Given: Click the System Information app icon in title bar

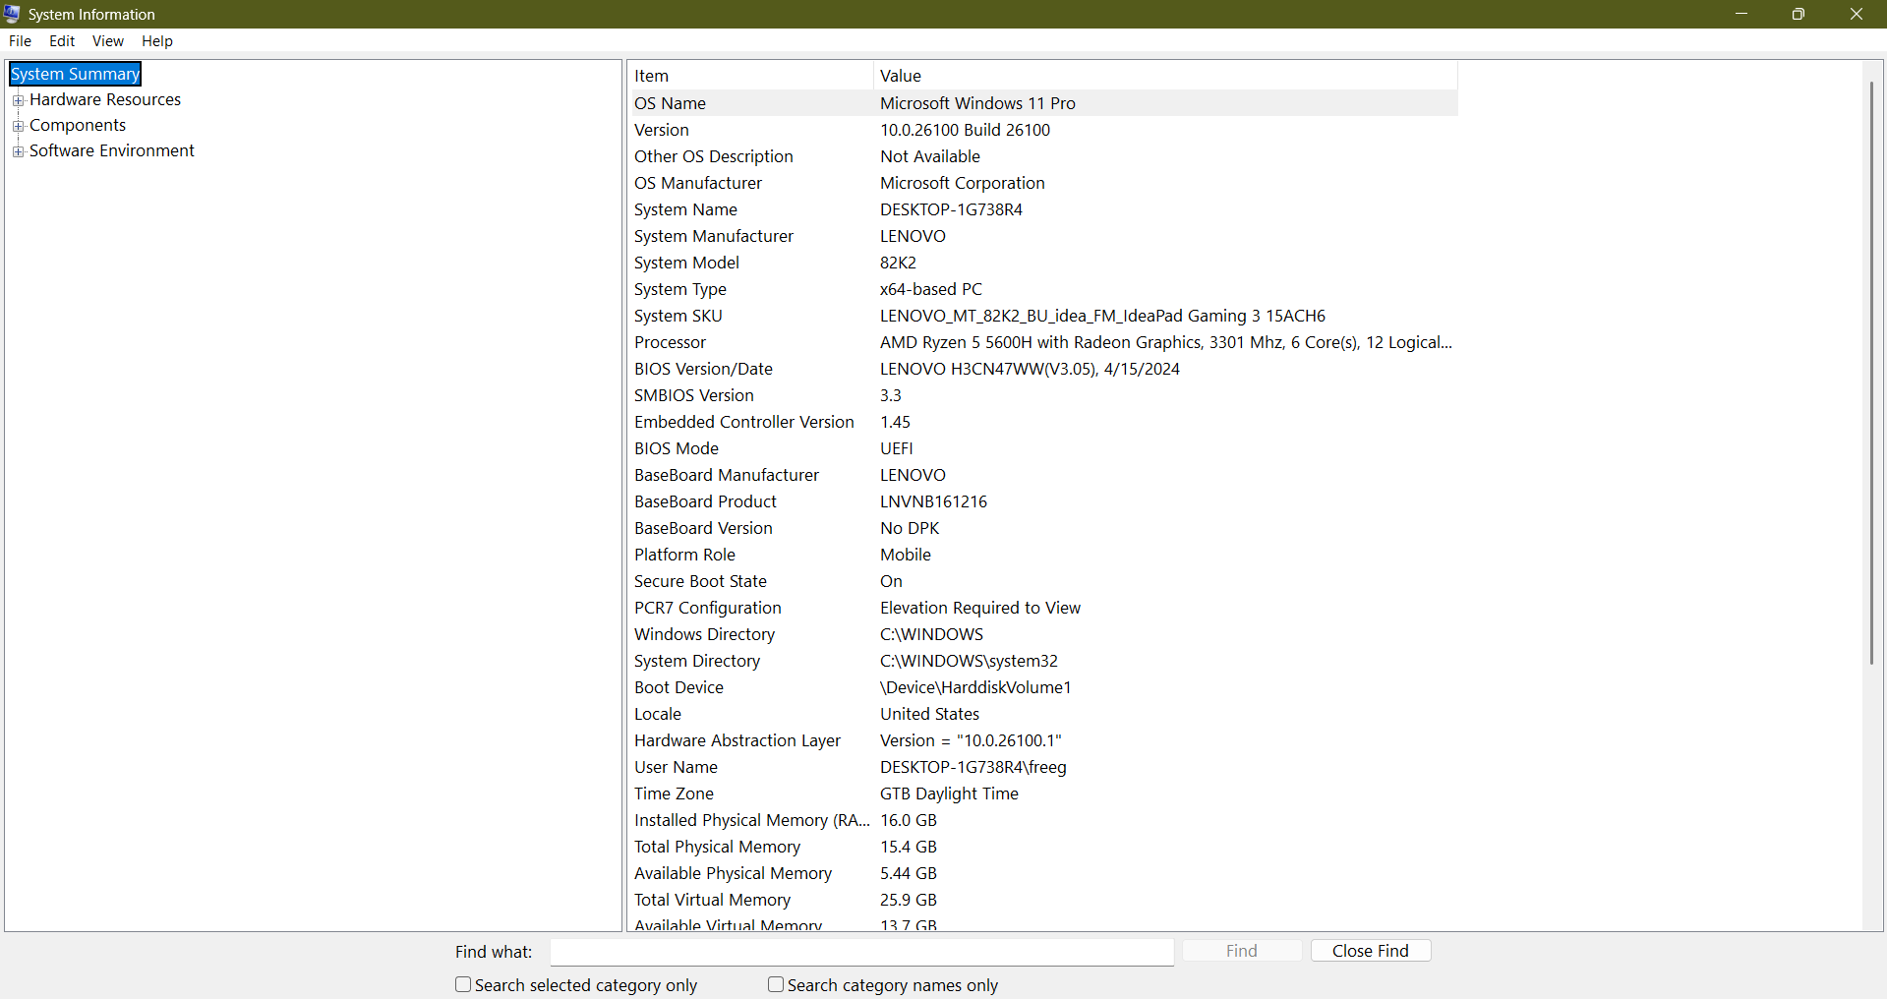Looking at the screenshot, I should pyautogui.click(x=12, y=14).
